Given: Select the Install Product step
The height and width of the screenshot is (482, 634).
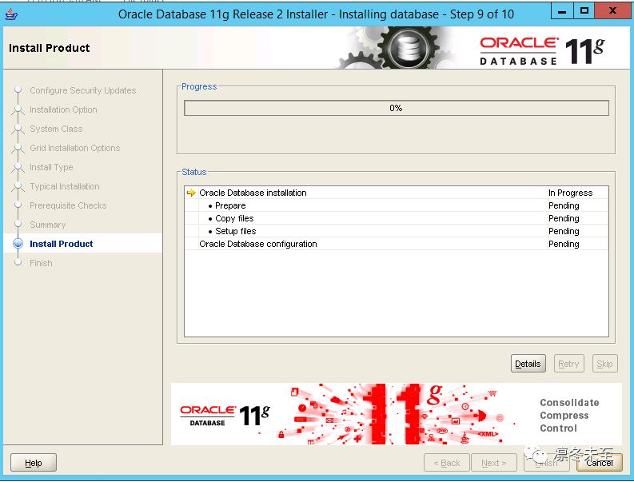Looking at the screenshot, I should [x=61, y=244].
